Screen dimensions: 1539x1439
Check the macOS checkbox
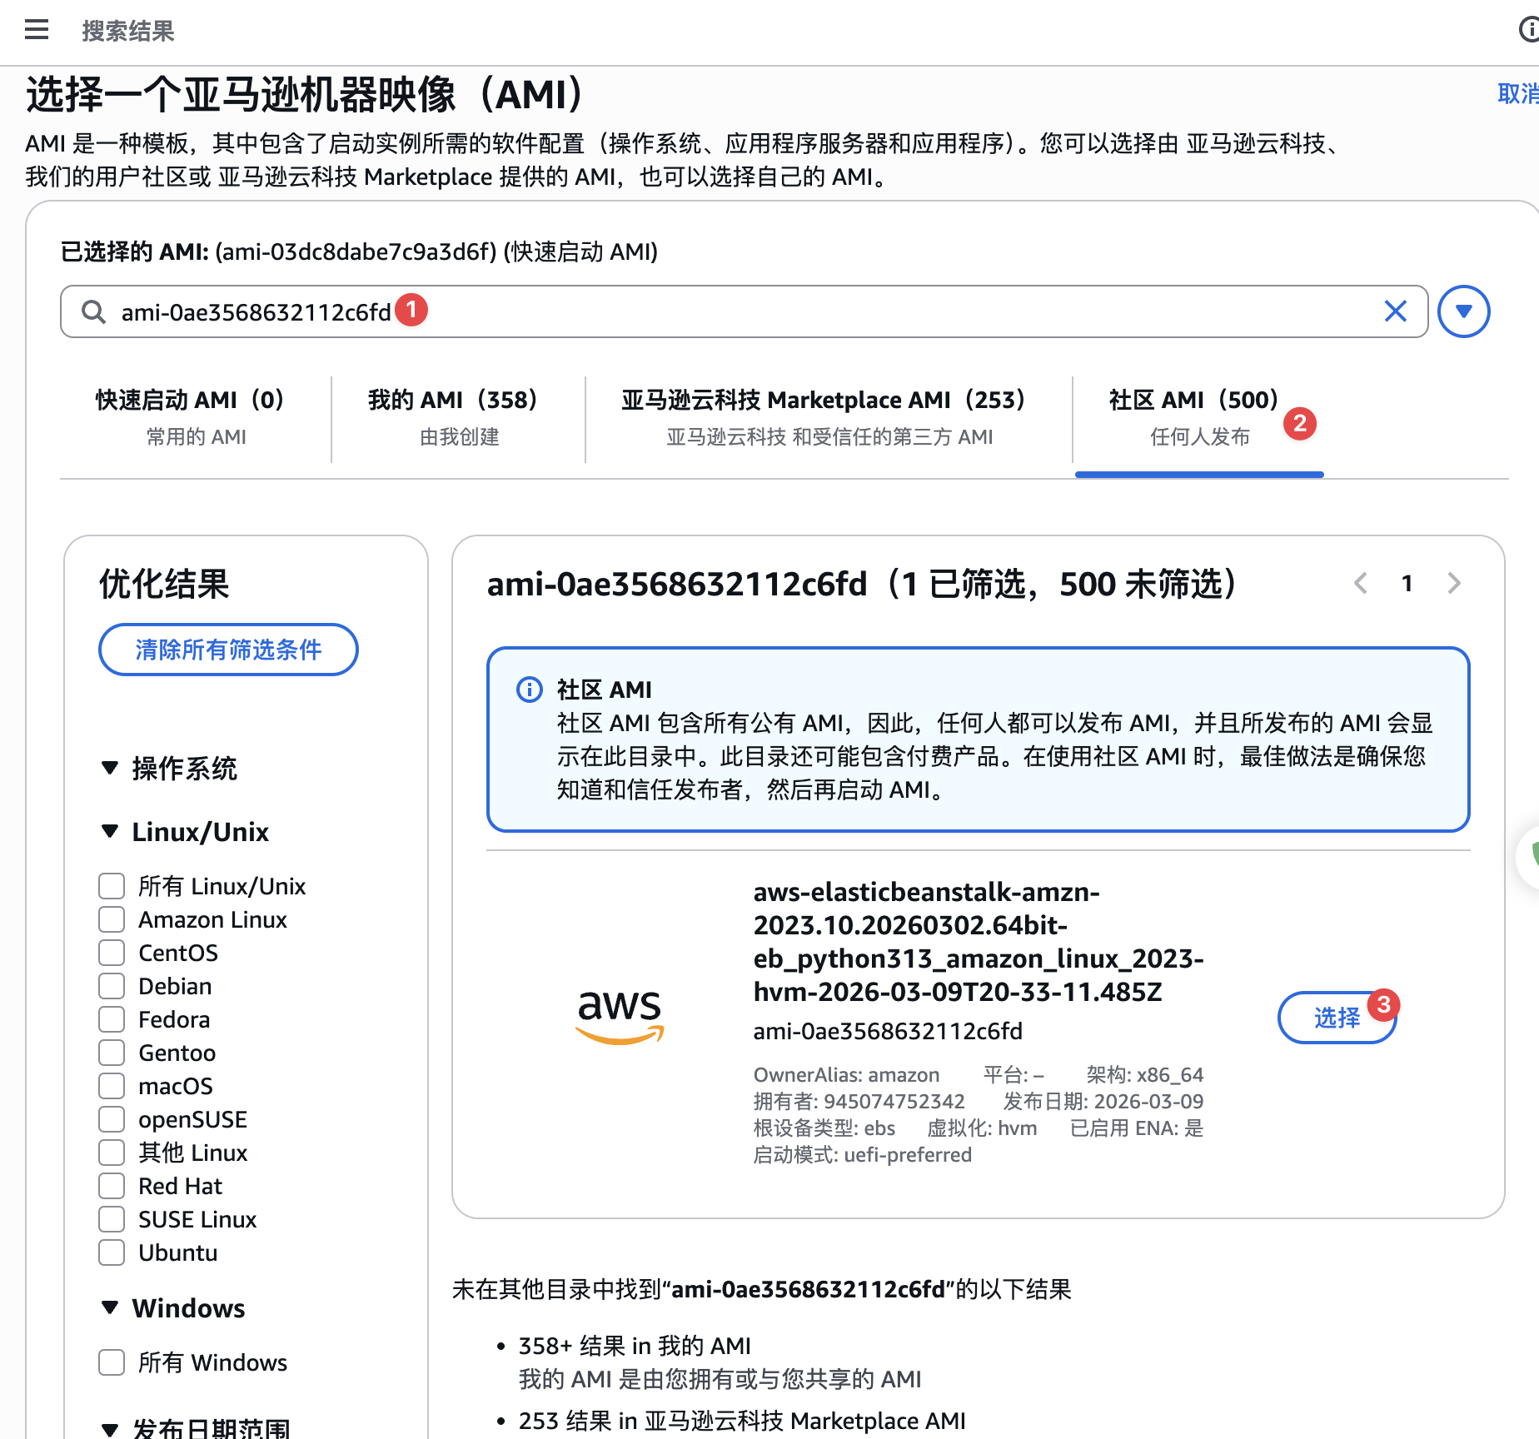click(112, 1085)
